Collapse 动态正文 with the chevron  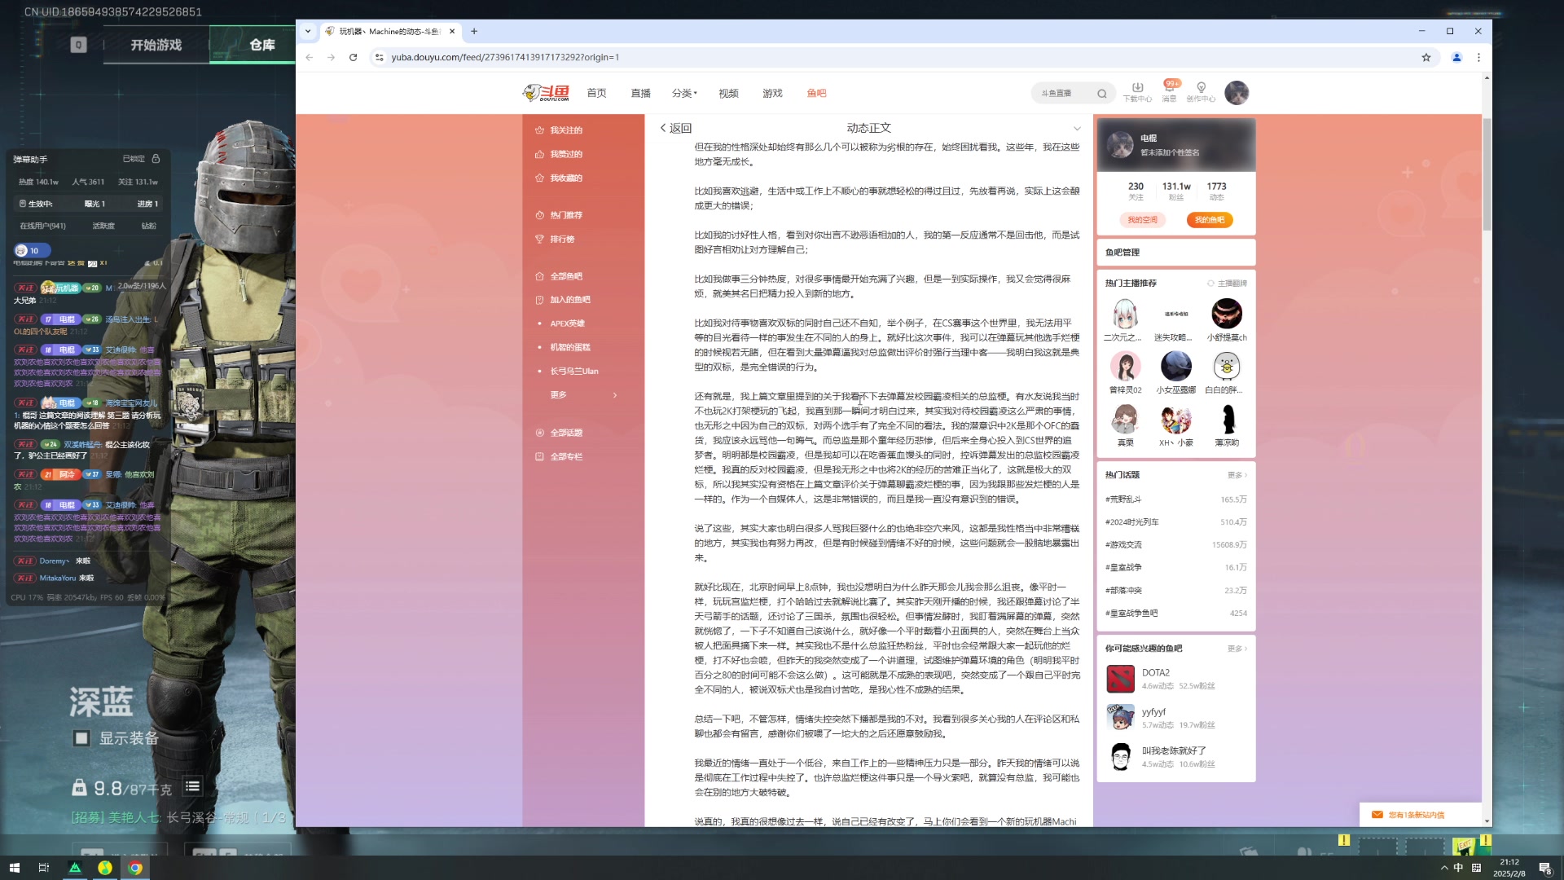[1079, 128]
